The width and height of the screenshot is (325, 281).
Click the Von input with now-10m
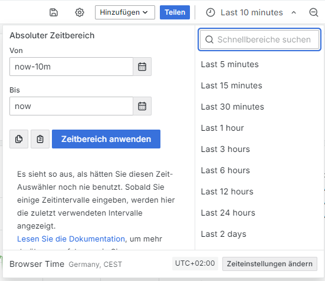pos(71,67)
